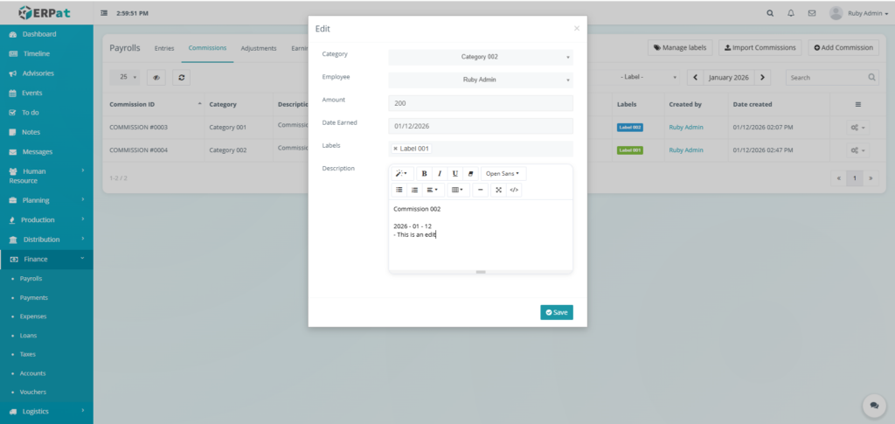Click the eraser remove-formatting icon

[x=470, y=173]
